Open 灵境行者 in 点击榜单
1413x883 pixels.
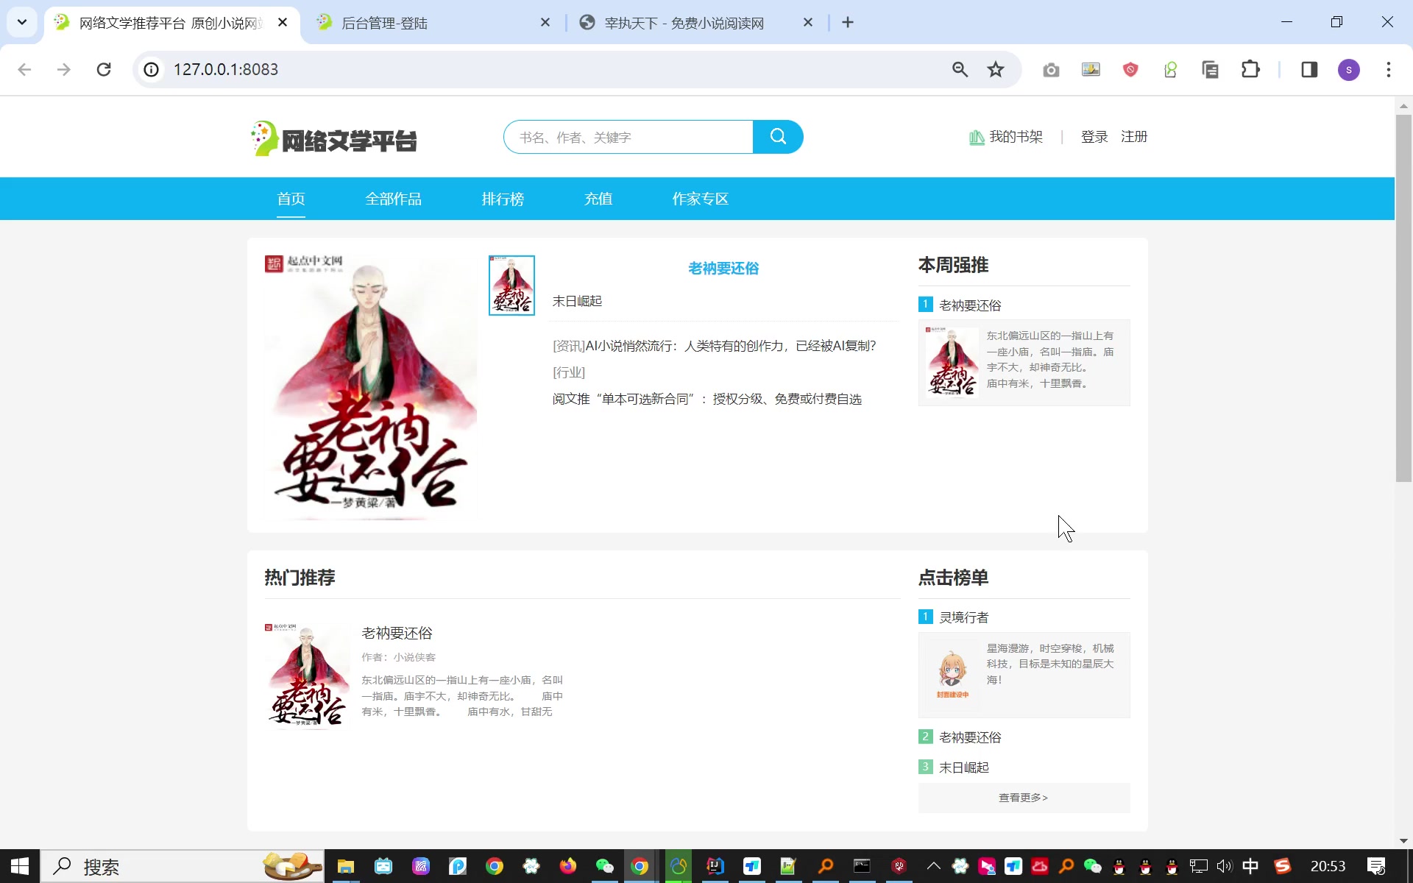coord(964,617)
